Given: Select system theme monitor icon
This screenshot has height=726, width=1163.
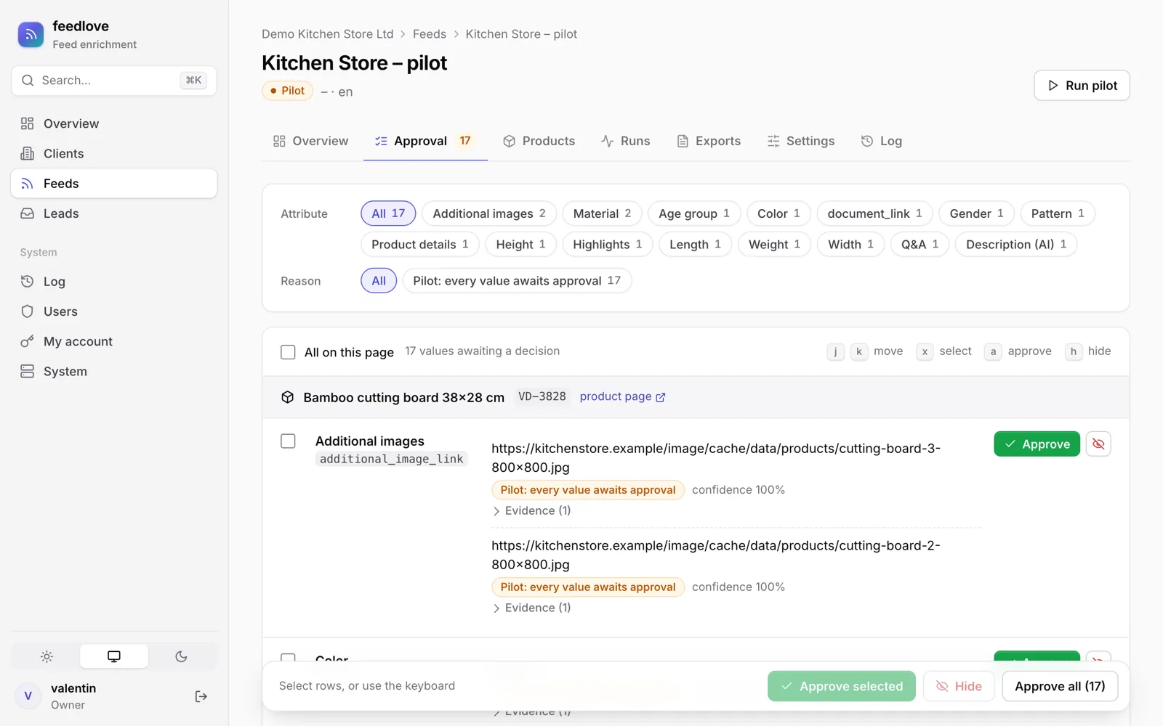Looking at the screenshot, I should [114, 656].
